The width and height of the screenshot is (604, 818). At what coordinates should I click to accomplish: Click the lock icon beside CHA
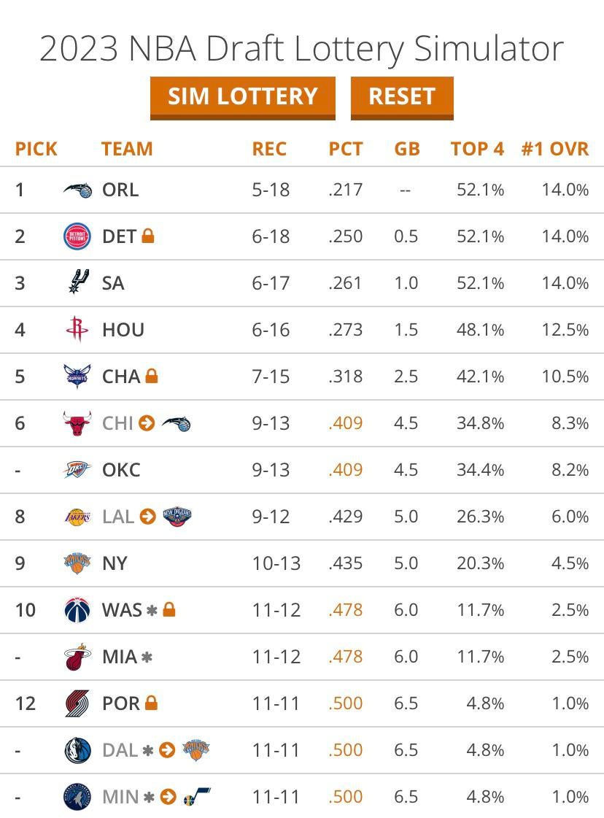[x=152, y=376]
